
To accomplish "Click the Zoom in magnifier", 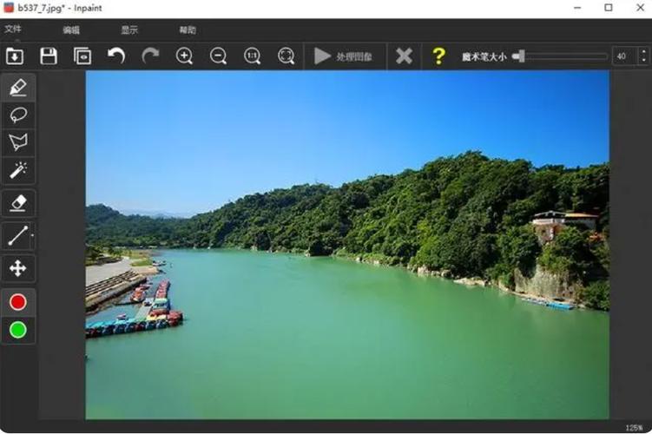I will (x=184, y=56).
